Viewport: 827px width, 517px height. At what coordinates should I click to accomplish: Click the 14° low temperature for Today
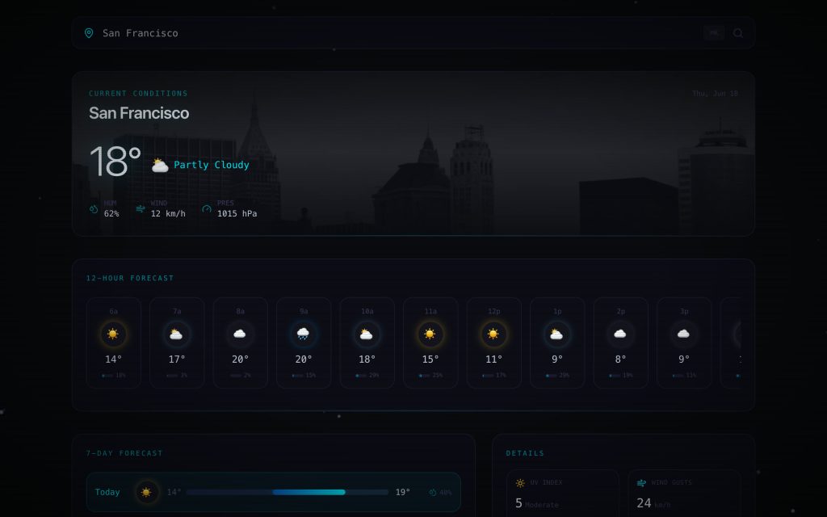click(174, 492)
